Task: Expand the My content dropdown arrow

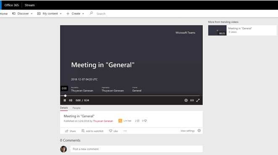Action: point(60,14)
